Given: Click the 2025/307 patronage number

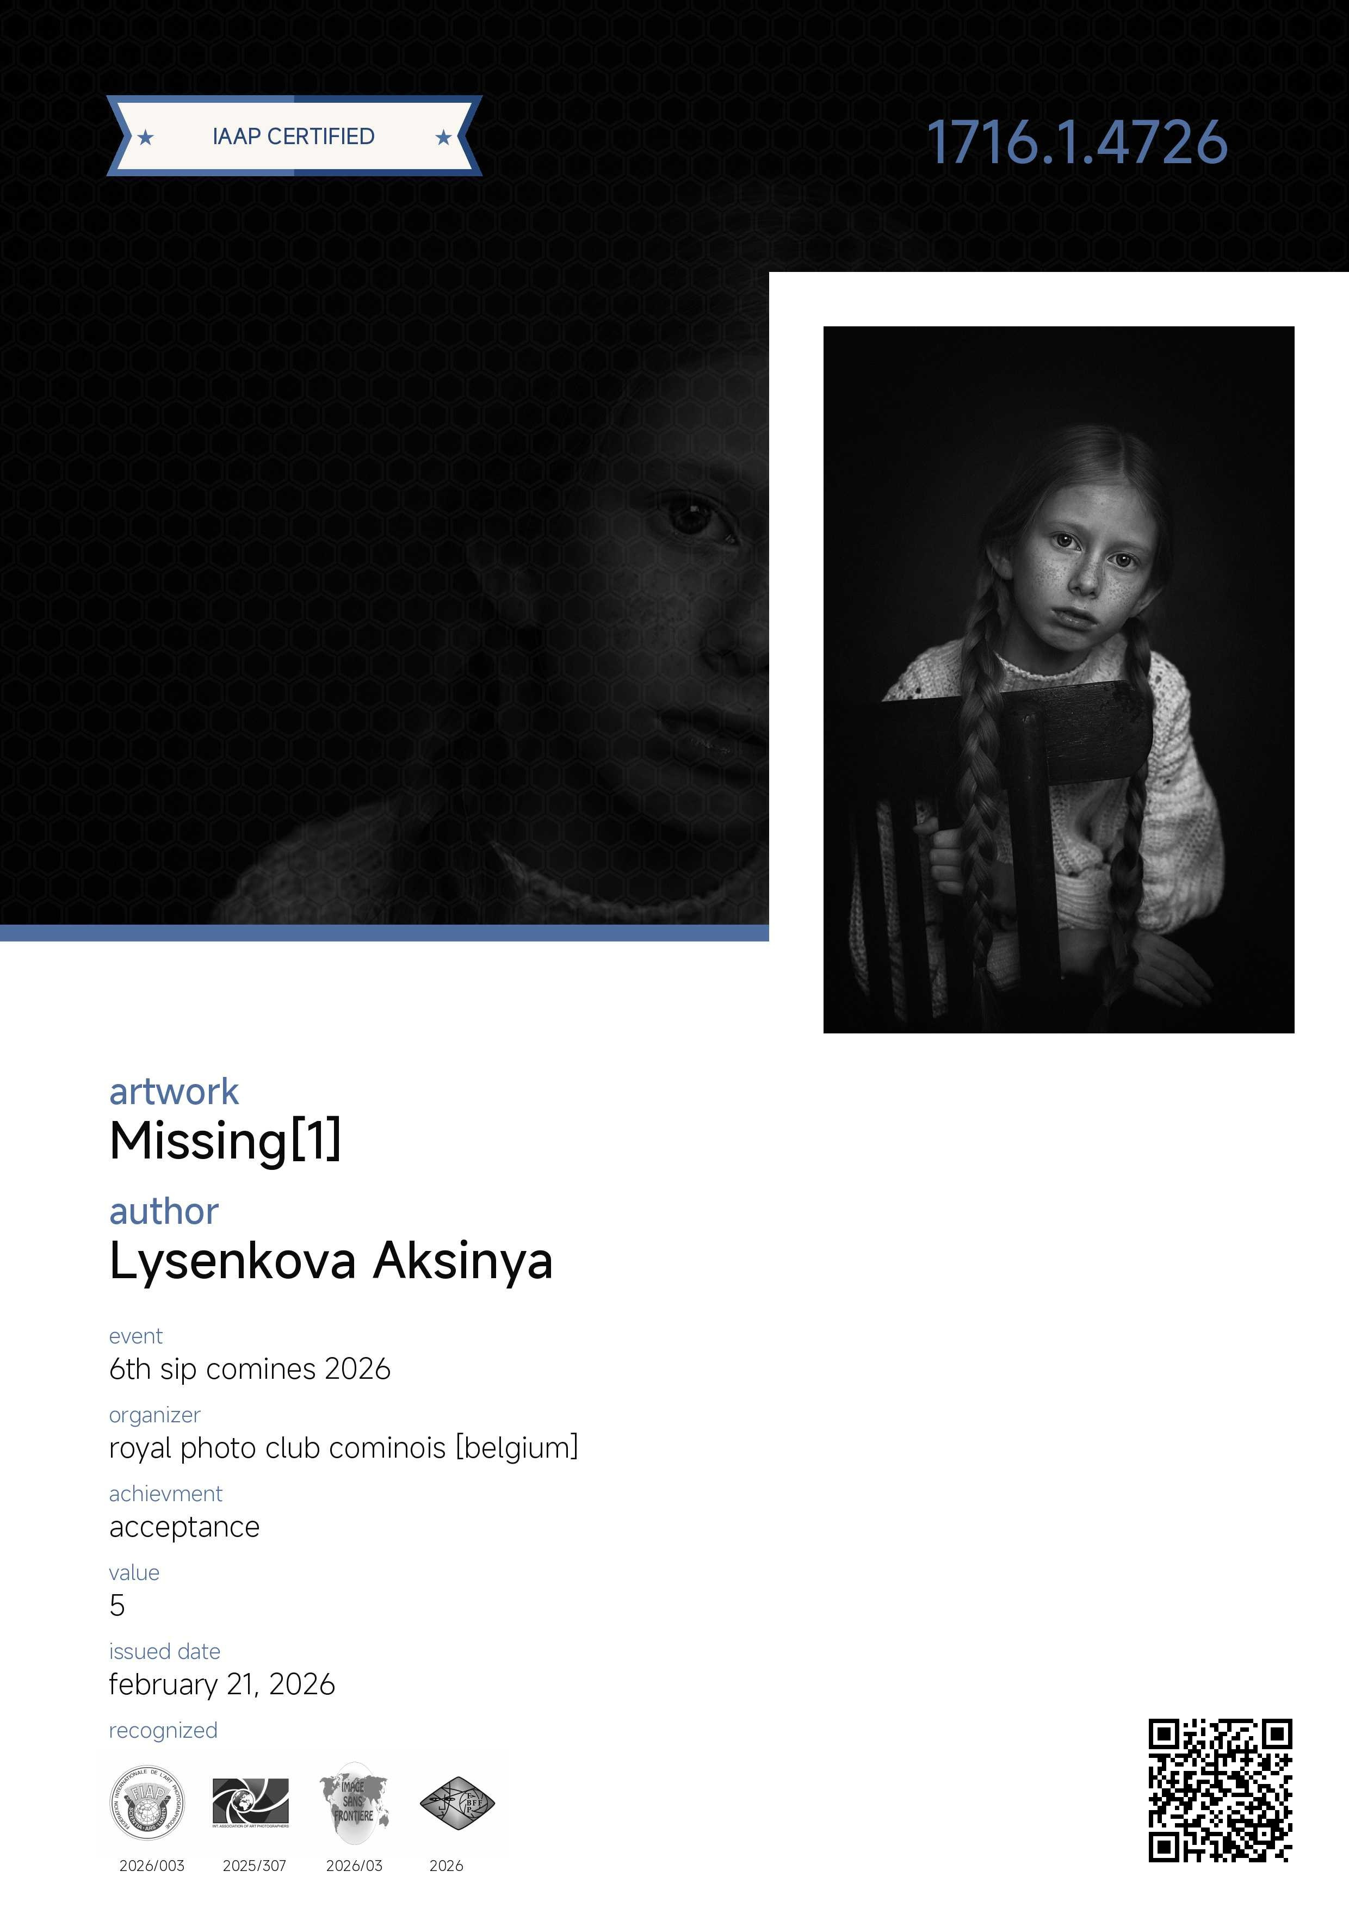Looking at the screenshot, I should [x=255, y=1866].
